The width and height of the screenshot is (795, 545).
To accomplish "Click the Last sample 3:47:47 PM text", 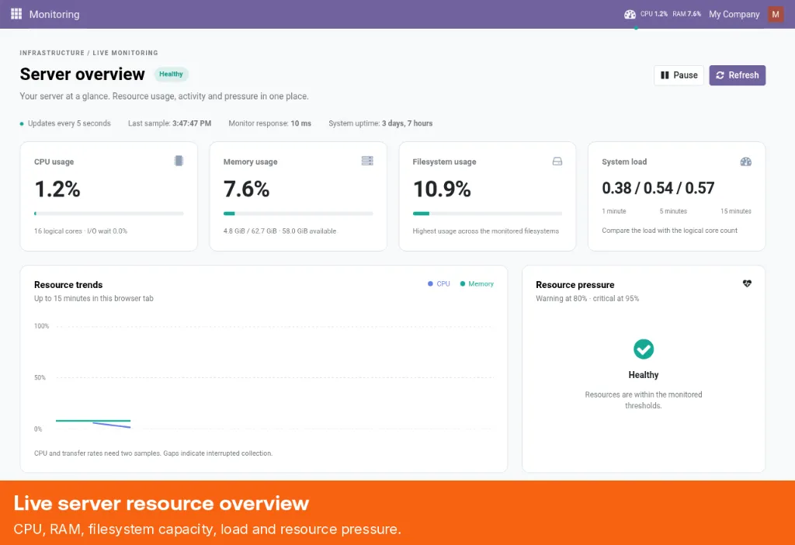I will [x=169, y=123].
